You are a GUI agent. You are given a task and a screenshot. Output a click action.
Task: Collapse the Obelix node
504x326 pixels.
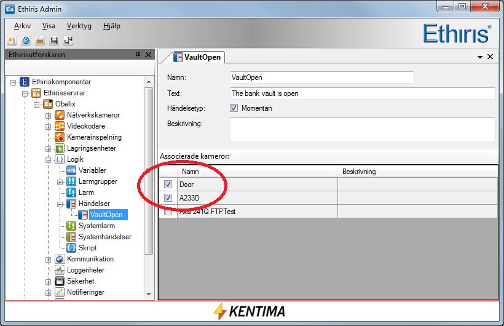coord(36,105)
